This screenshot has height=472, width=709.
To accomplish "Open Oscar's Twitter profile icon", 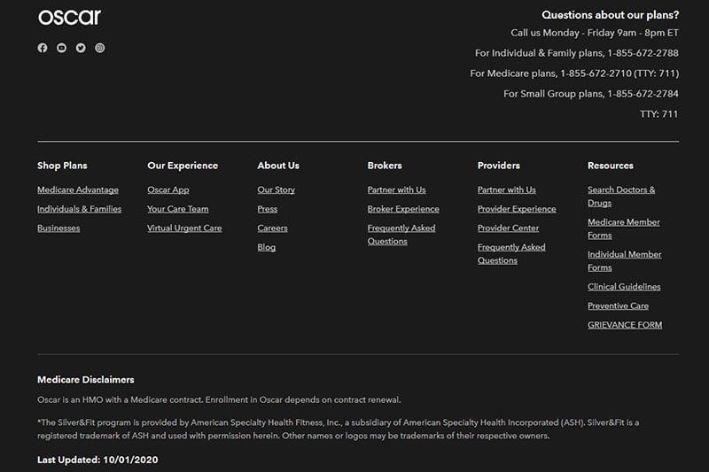I will tap(81, 48).
